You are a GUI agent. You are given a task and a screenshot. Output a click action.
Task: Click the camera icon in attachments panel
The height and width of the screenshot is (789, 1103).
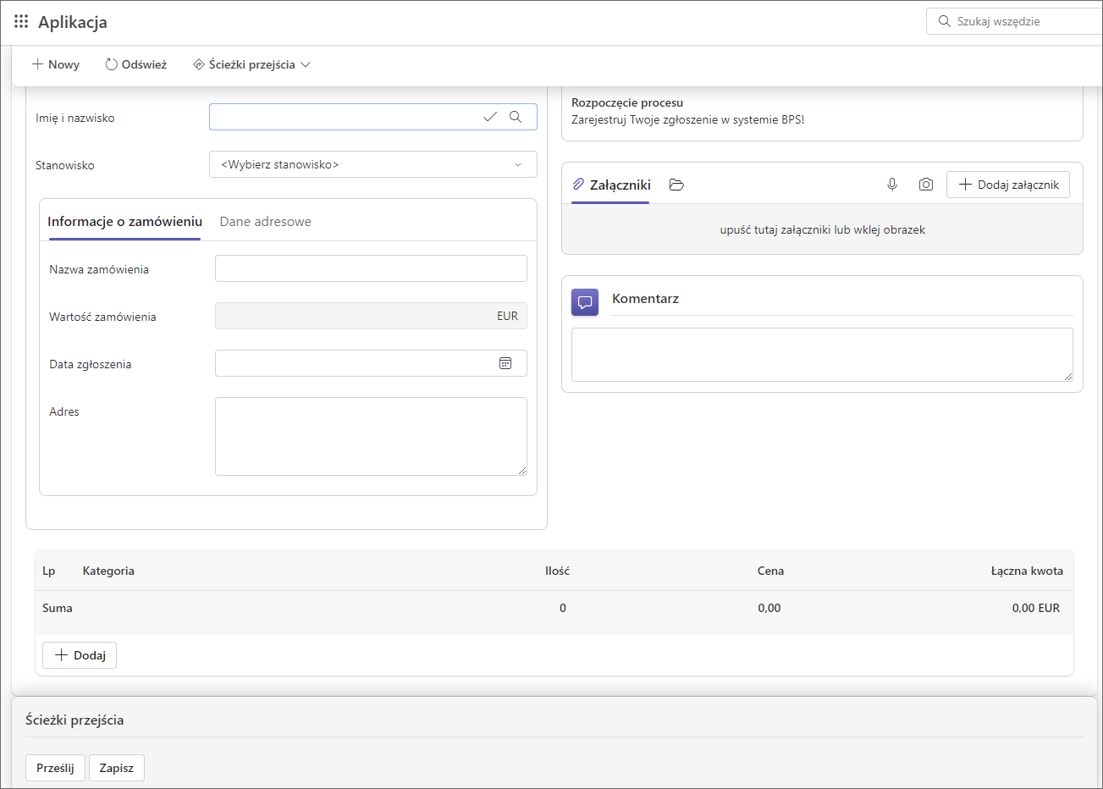926,185
